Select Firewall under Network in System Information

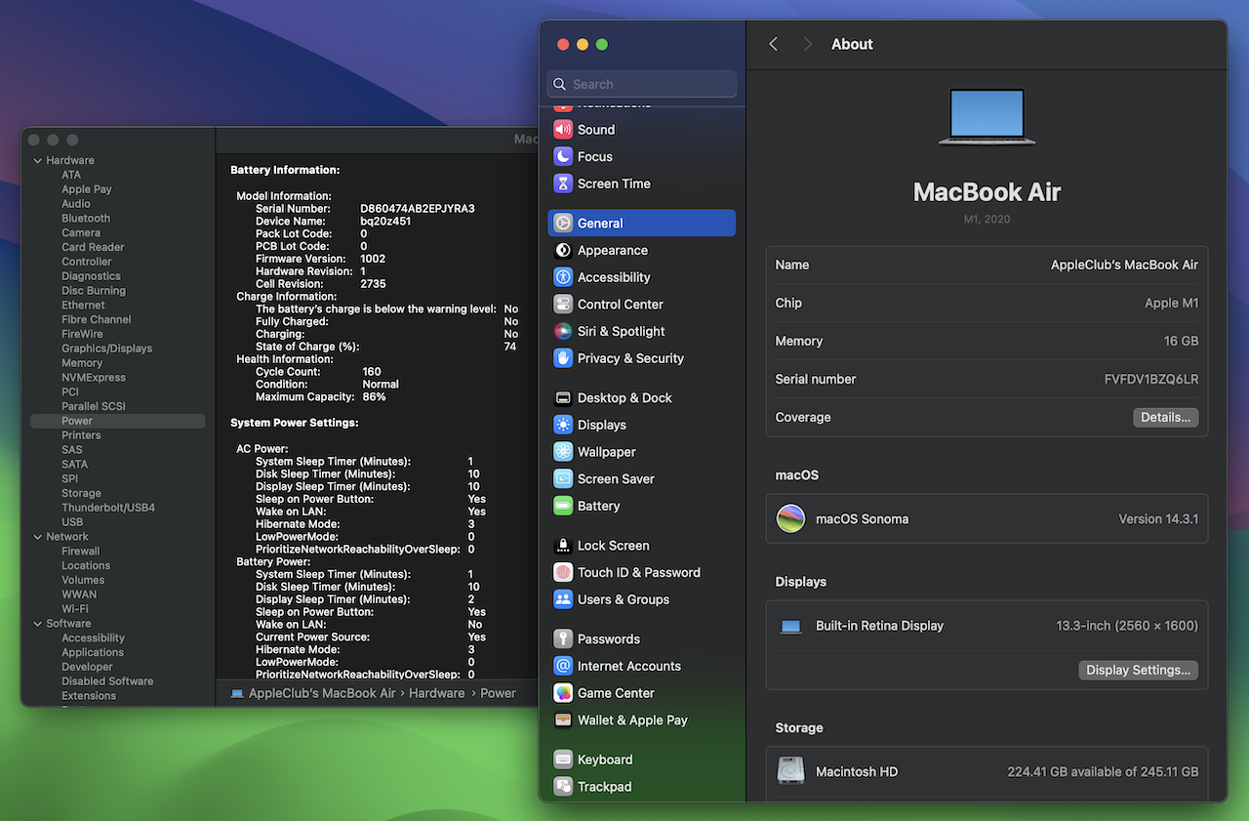(x=81, y=552)
